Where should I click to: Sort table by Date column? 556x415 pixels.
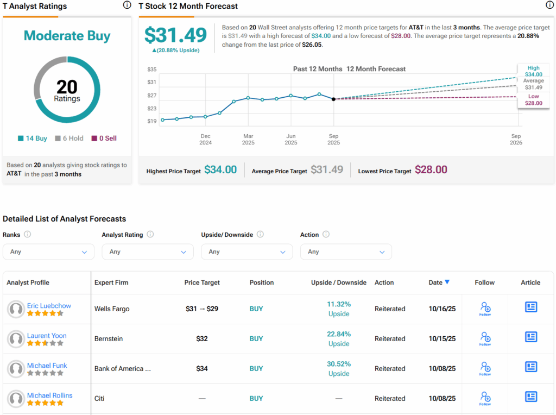pos(439,282)
